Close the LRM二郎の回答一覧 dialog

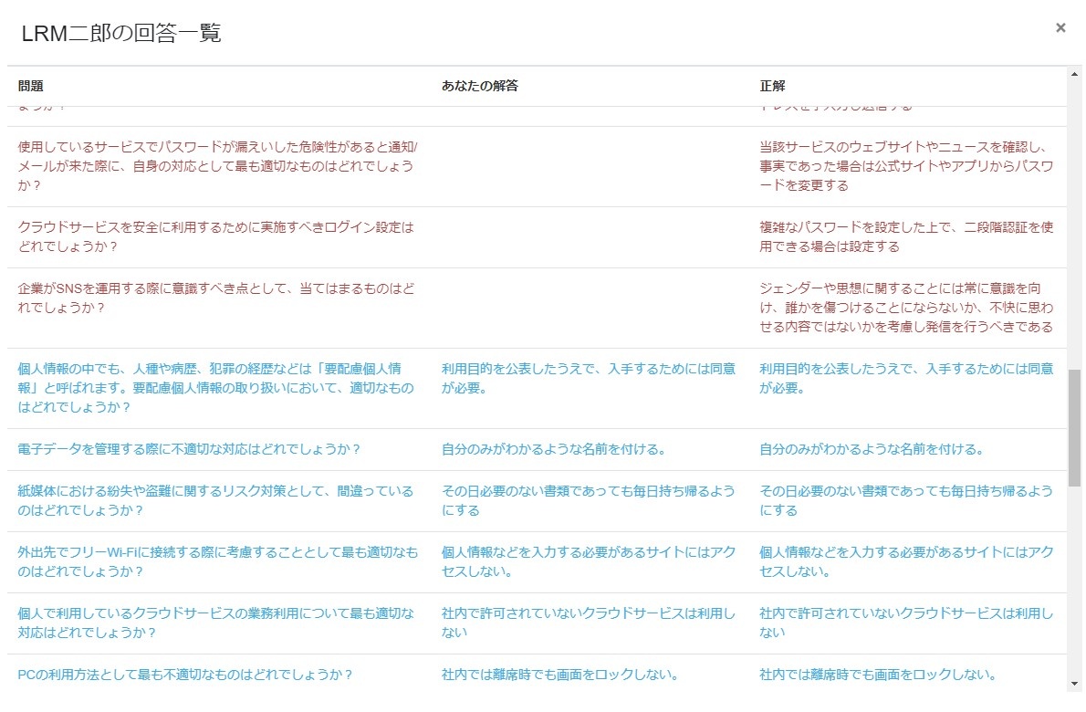pos(1060,27)
